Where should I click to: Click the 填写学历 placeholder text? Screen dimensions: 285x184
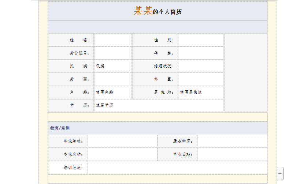104,105
